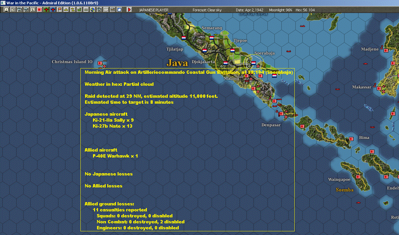Click the green land shape toolbar icon
This screenshot has height=235, width=399.
pos(79,10)
